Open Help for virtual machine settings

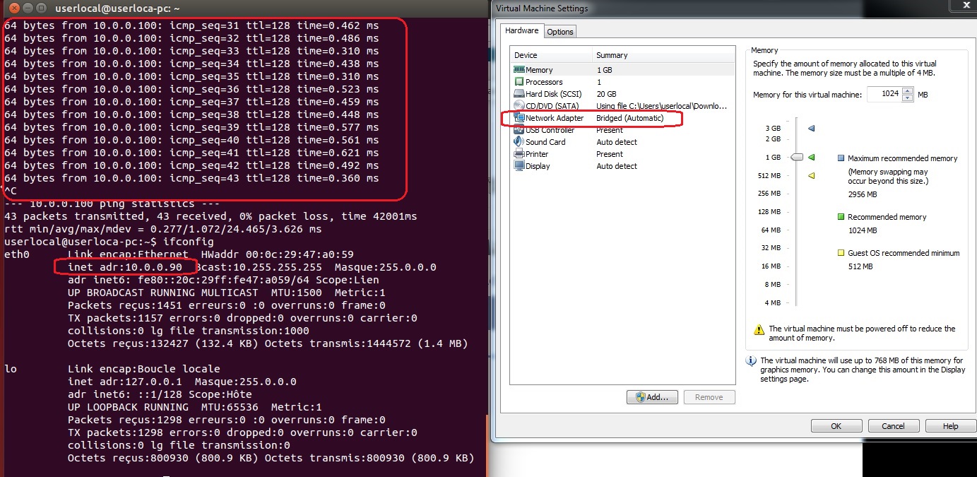[x=950, y=426]
